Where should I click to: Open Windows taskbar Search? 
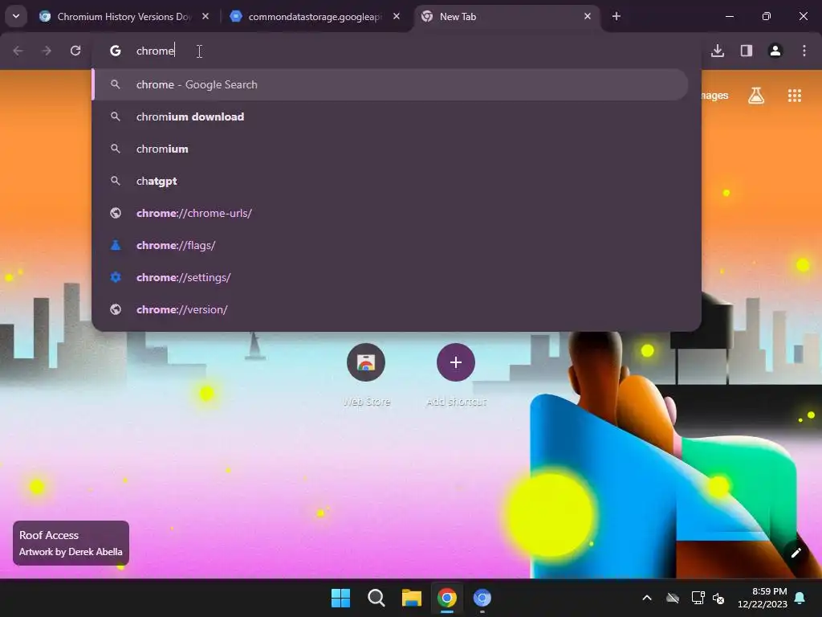pos(376,598)
